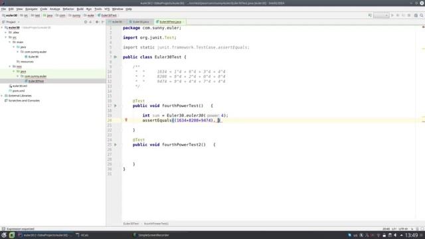This screenshot has height=239, width=425.
Task: Click the UTF-8 encoding in status bar
Action: [x=403, y=229]
